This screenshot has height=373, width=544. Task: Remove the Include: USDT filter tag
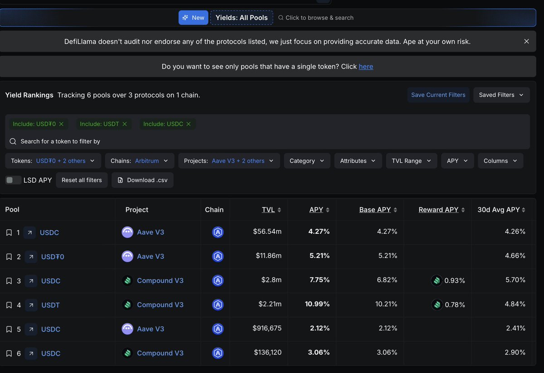[125, 124]
